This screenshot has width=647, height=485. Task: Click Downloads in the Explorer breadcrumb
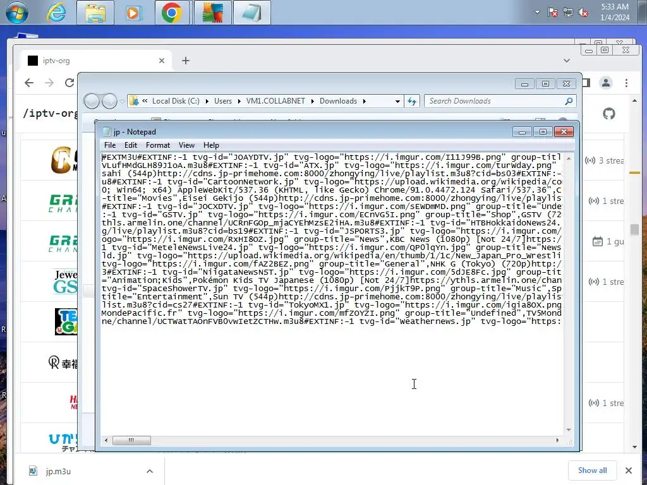[339, 101]
